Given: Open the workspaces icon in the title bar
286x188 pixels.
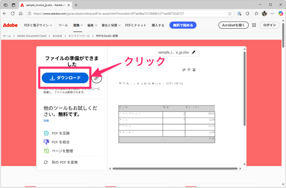Looking at the screenshot, I should (x=6, y=5).
